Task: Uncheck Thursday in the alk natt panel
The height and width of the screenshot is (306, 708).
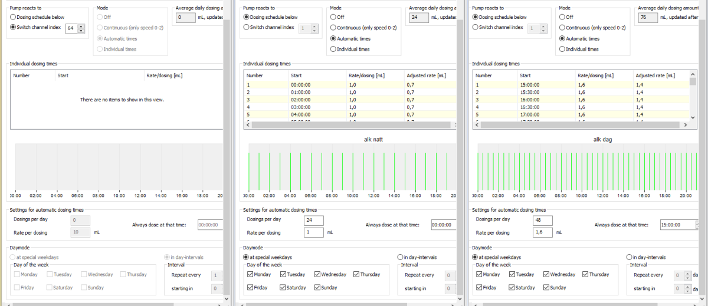Action: coord(357,274)
